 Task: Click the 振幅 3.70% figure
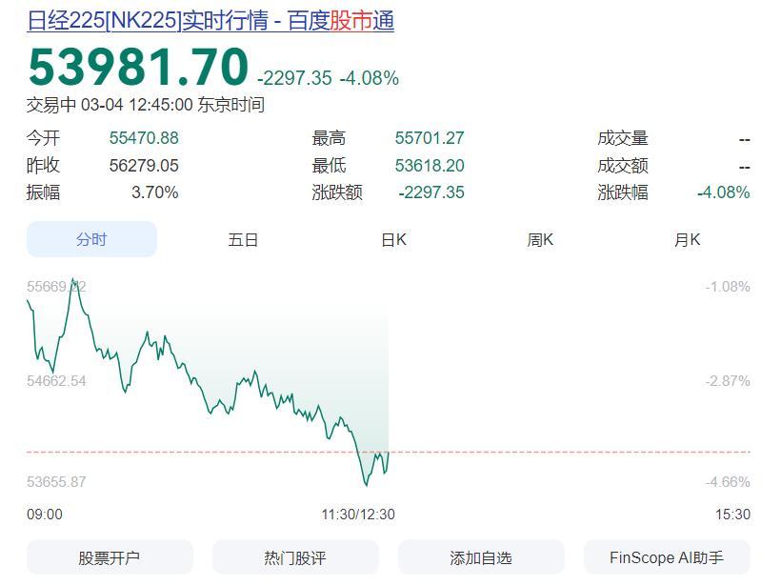pyautogui.click(x=154, y=192)
